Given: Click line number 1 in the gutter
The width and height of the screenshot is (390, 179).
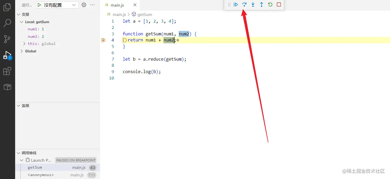Looking at the screenshot, I should pyautogui.click(x=113, y=21).
